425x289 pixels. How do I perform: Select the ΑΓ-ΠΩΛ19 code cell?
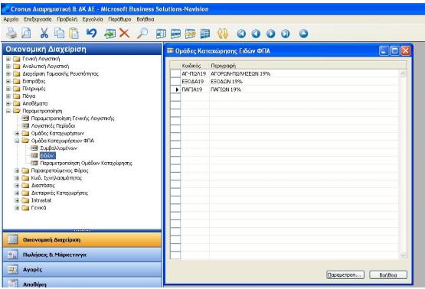click(195, 73)
